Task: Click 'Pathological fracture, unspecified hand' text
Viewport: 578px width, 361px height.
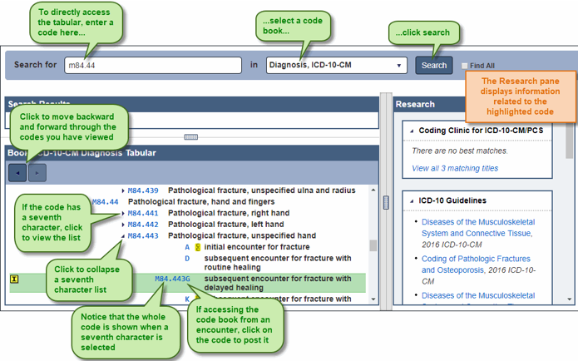Action: pyautogui.click(x=242, y=236)
